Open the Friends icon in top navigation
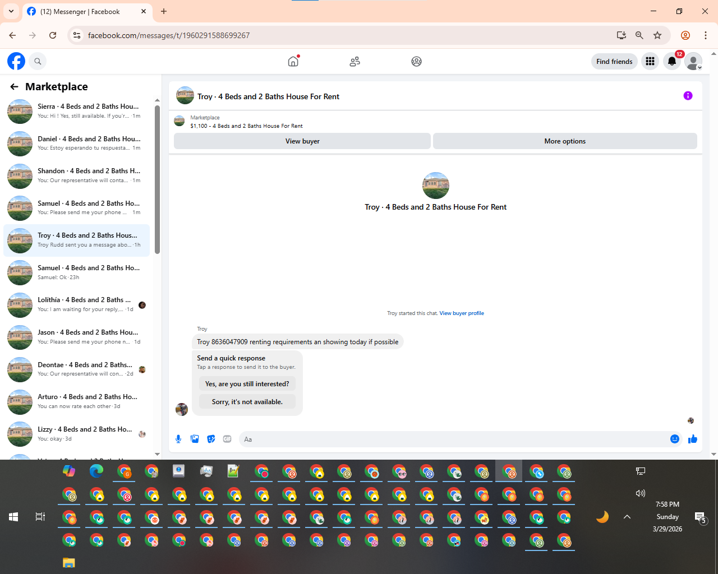Screen dimensions: 718x574 click(x=355, y=61)
